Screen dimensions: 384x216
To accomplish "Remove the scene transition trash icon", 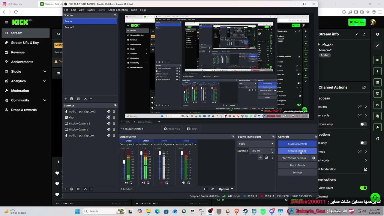I will (266, 157).
